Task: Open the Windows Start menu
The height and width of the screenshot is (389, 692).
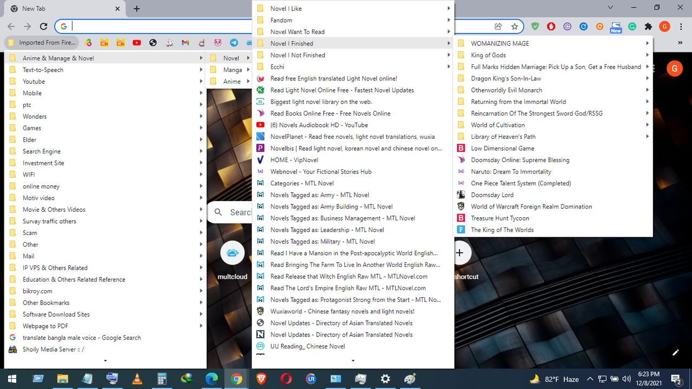Action: [x=12, y=379]
